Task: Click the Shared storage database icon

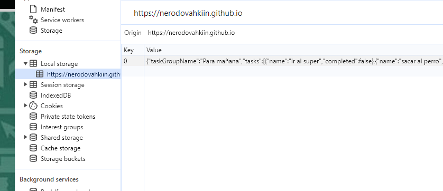Action: click(33, 137)
